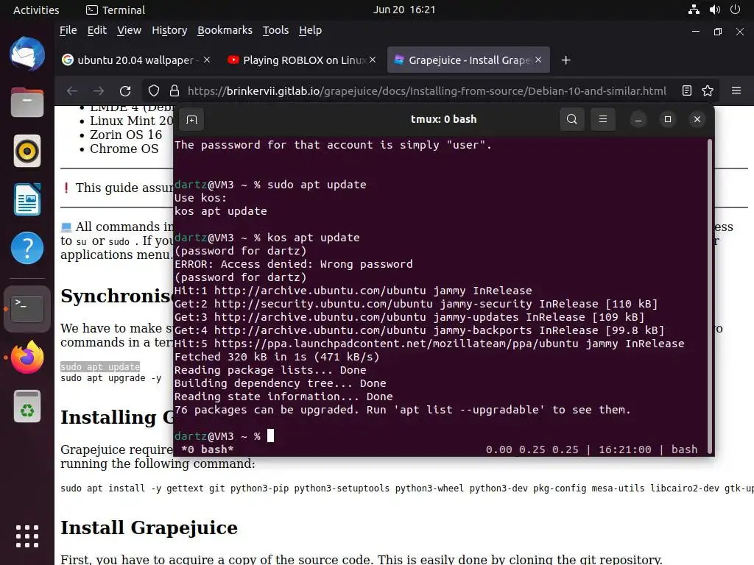Open the Tools menu
Screen dimensions: 754x565
pyautogui.click(x=275, y=30)
